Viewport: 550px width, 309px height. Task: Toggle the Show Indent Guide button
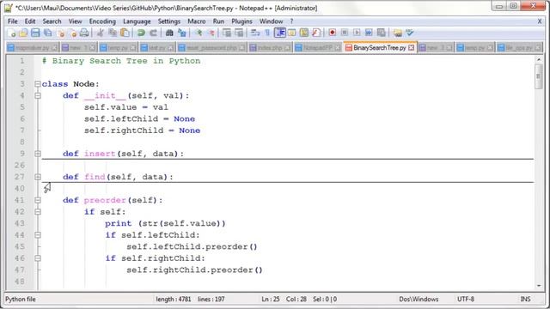(280, 33)
